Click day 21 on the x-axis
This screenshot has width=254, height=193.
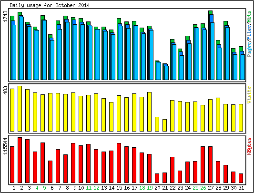(x=165, y=188)
